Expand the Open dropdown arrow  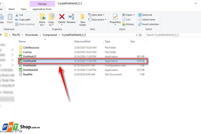134,15
